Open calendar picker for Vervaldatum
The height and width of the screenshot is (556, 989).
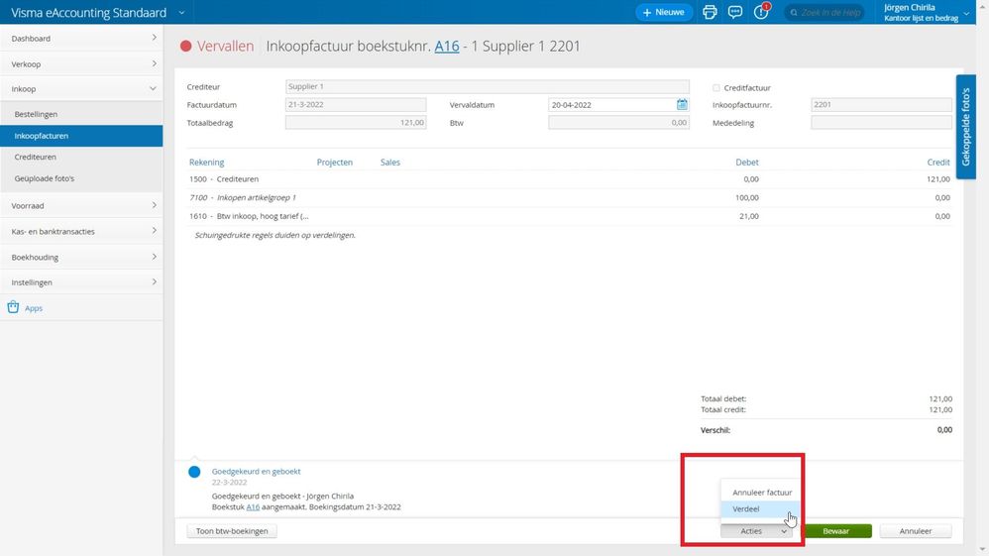point(682,104)
